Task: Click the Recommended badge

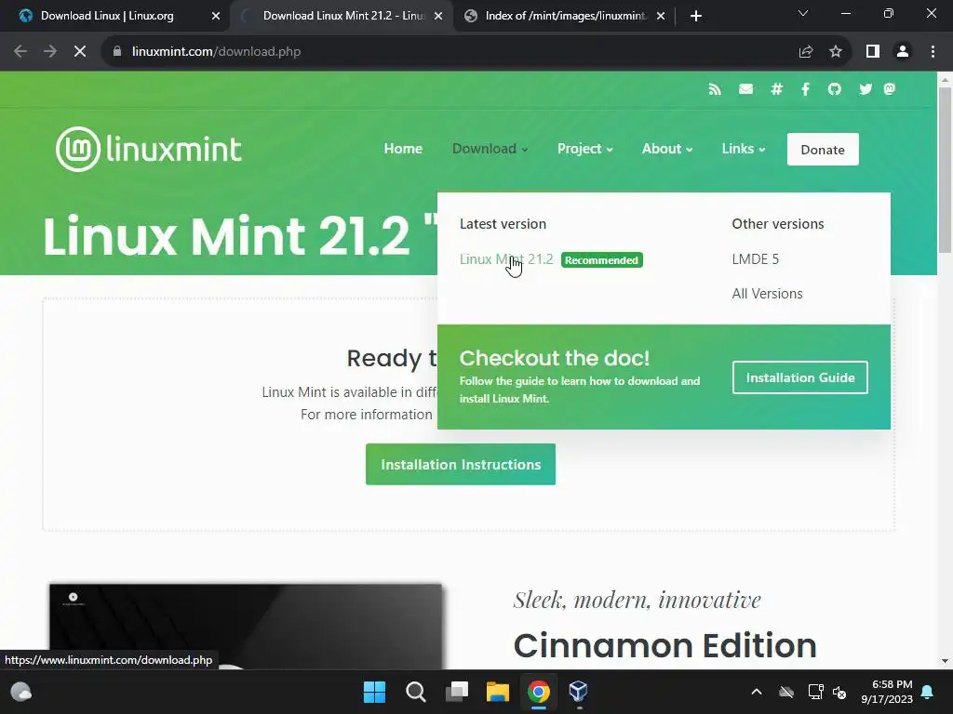Action: (601, 260)
